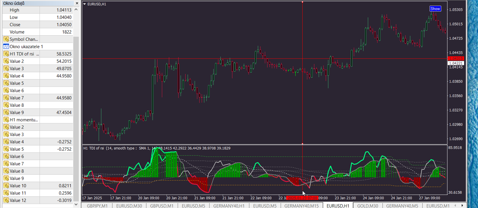
Task: Switch to the EURUSD,M30 chart tab
Action: [x=129, y=206]
